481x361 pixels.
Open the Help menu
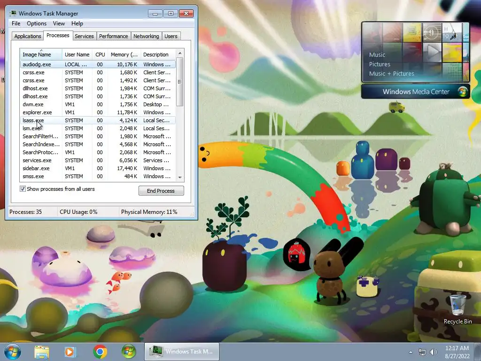[77, 24]
